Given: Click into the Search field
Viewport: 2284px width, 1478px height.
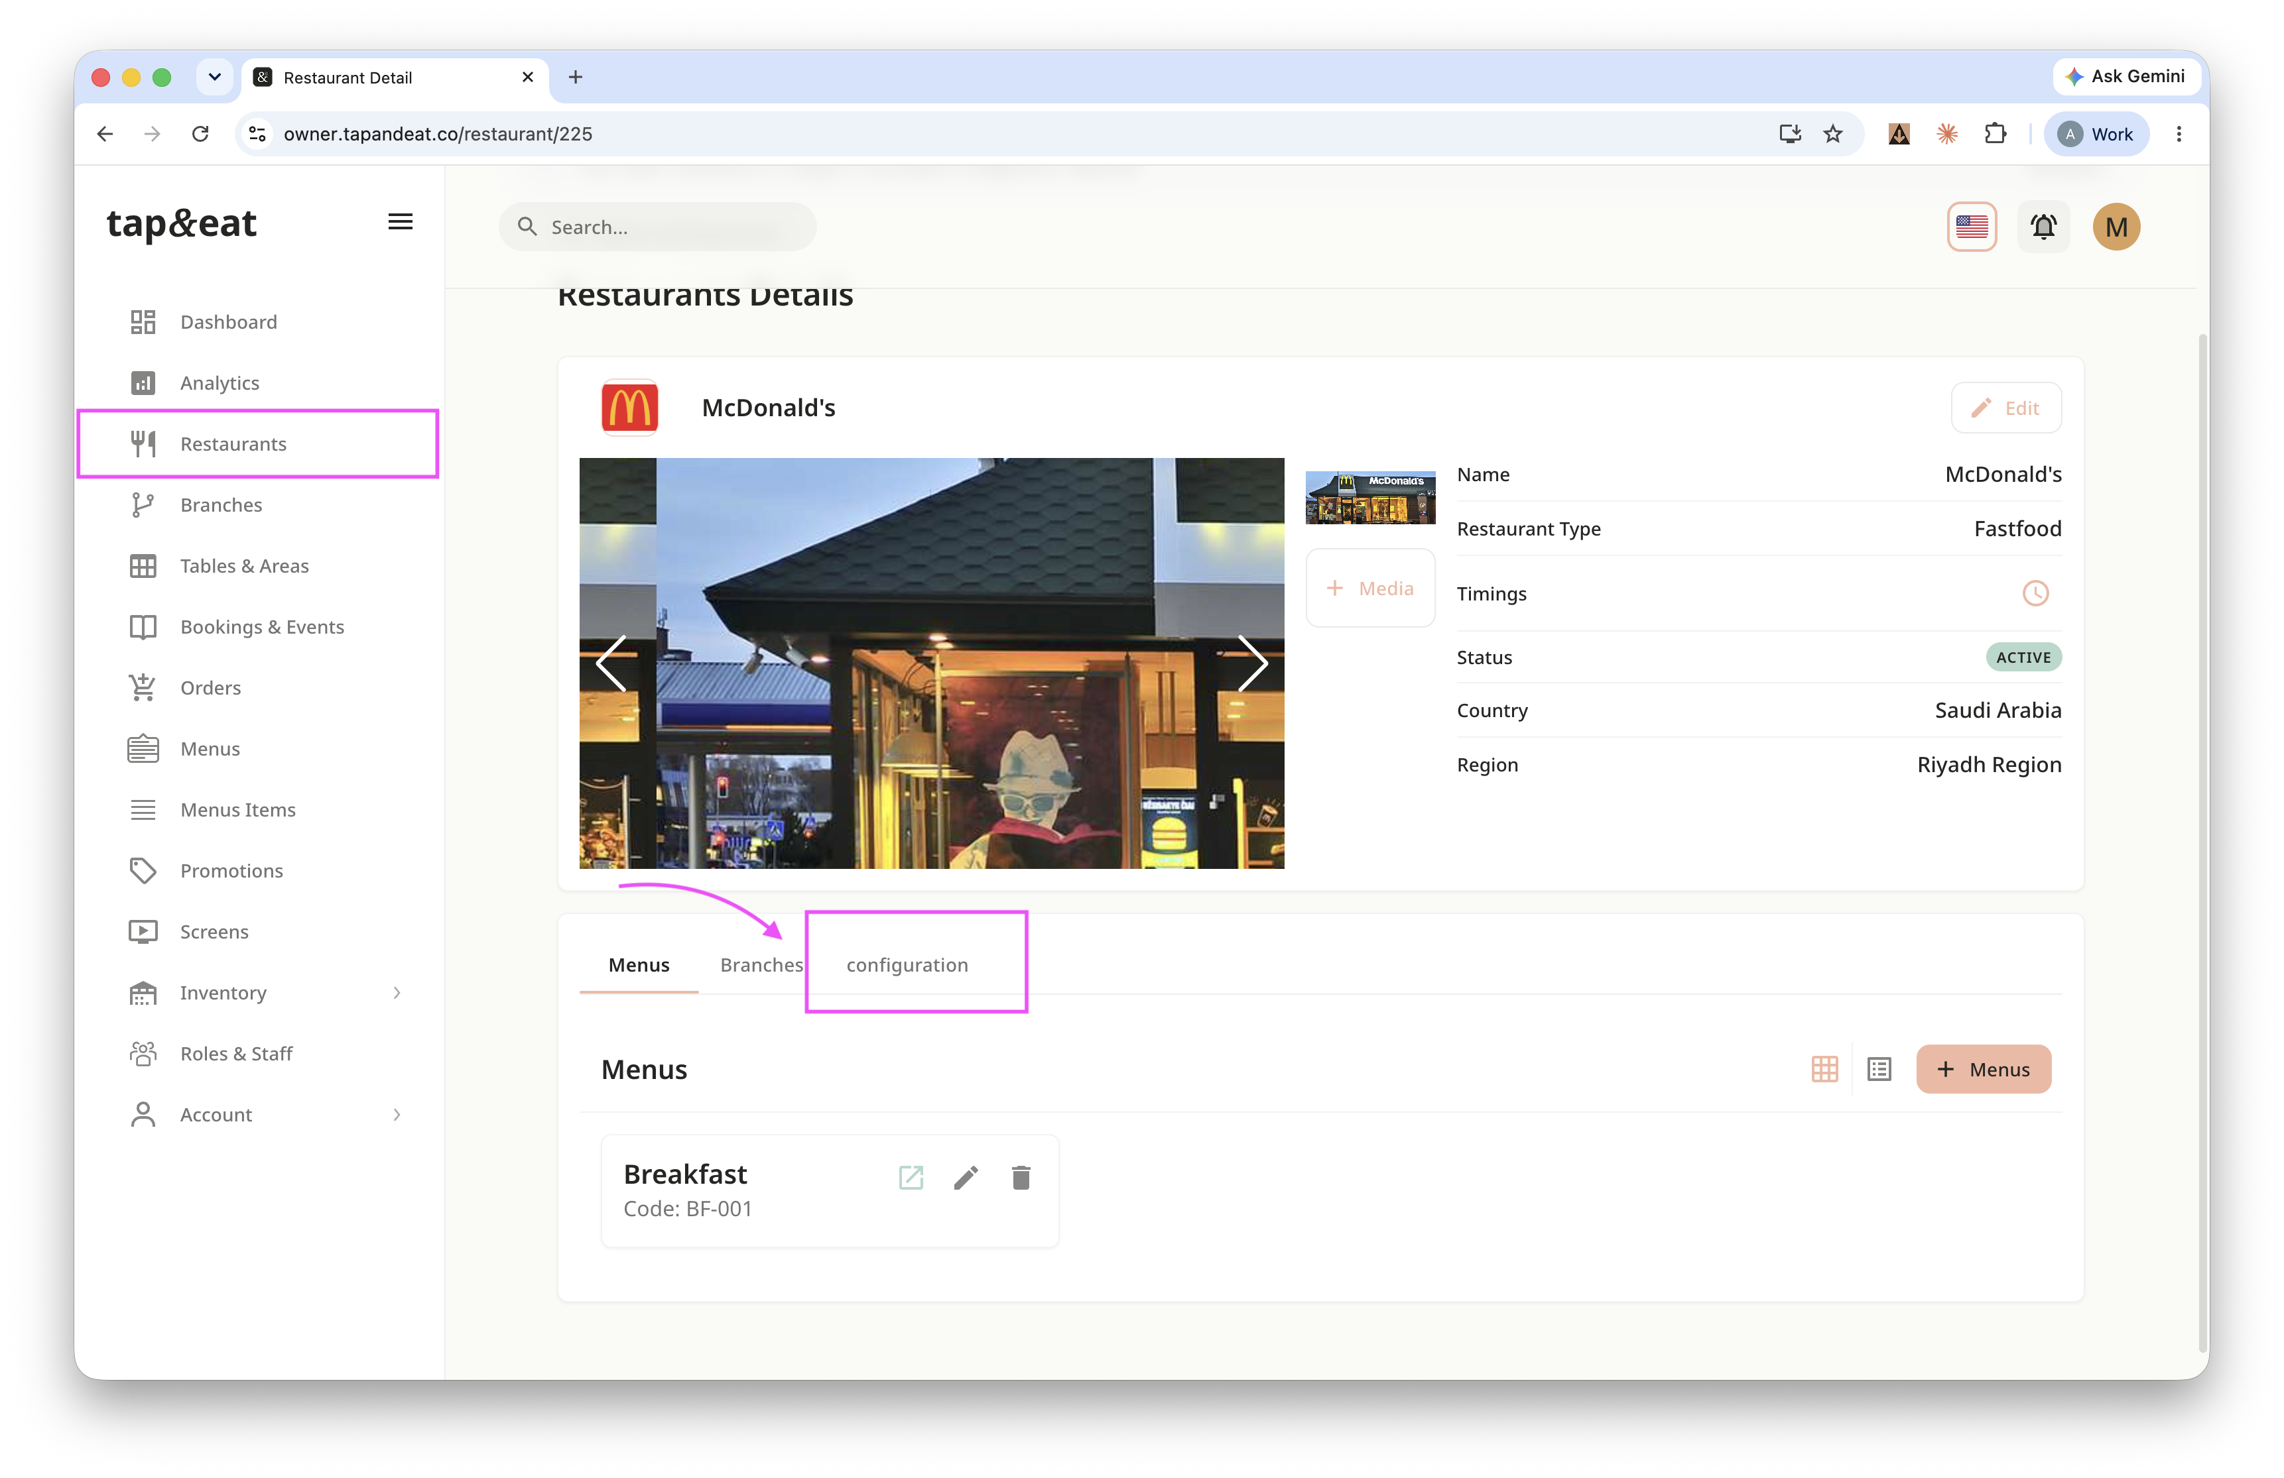Looking at the screenshot, I should (657, 227).
